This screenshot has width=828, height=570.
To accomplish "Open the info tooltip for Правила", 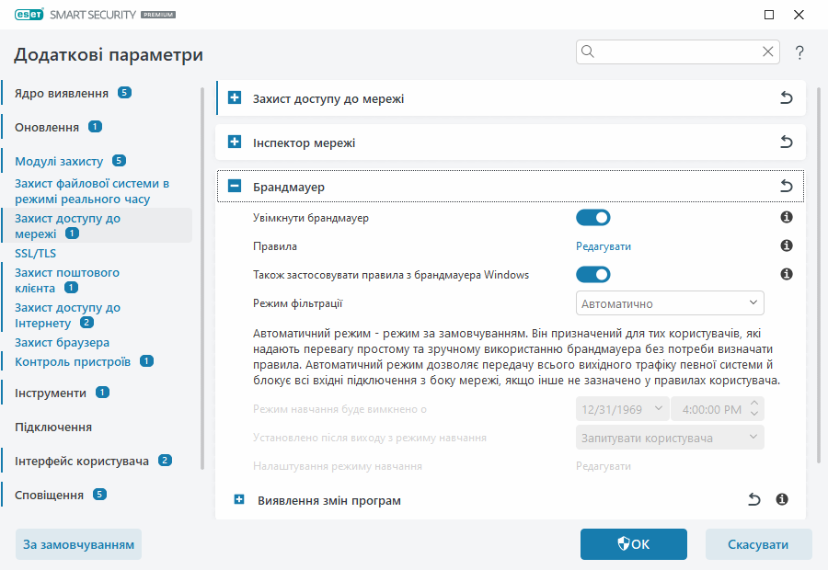I will pyautogui.click(x=787, y=246).
